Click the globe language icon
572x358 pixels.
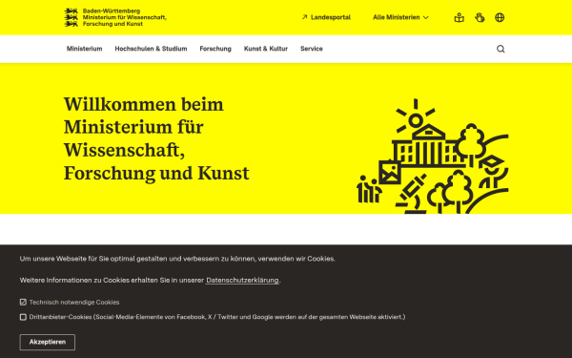[x=500, y=17]
